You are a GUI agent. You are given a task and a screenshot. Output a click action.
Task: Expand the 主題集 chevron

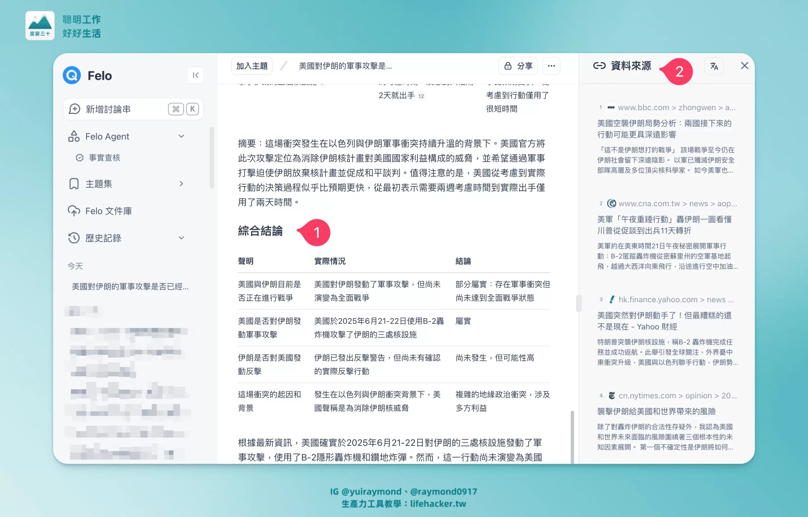click(x=181, y=184)
